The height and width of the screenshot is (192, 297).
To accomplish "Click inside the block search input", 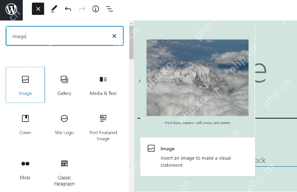I will tap(57, 36).
